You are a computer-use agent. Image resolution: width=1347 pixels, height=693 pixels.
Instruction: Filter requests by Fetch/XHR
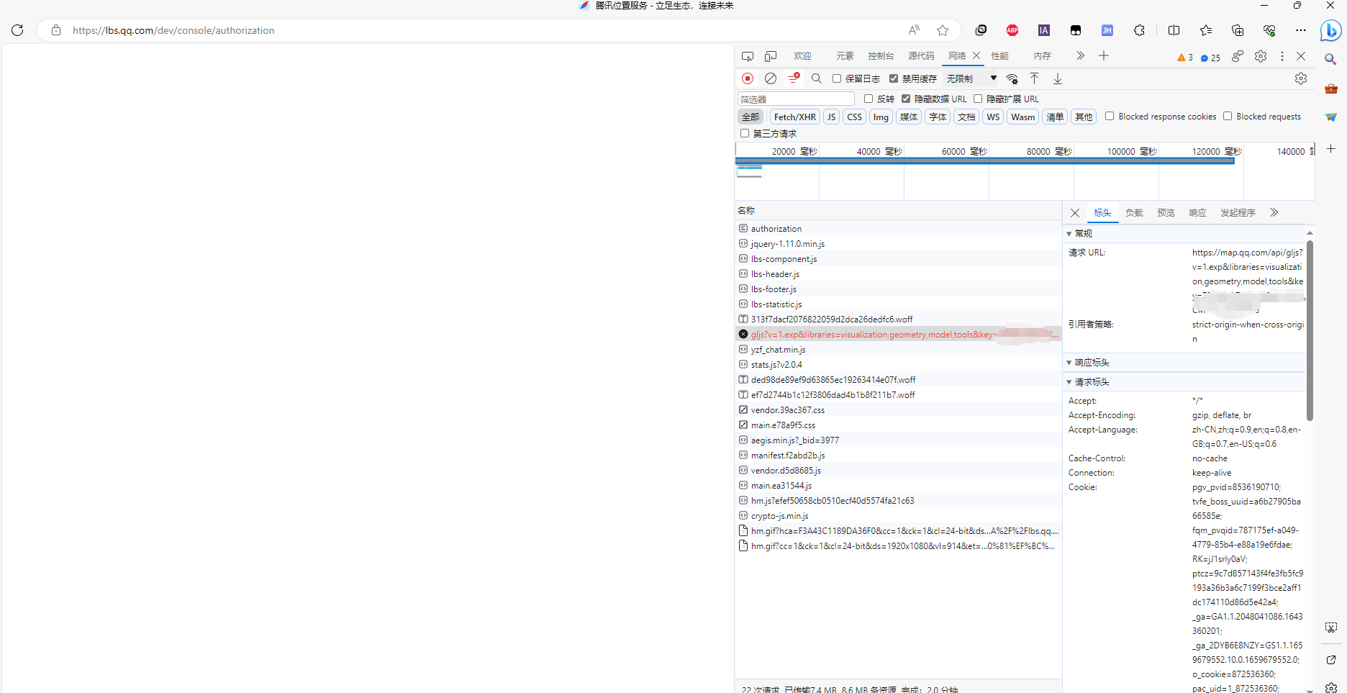click(x=795, y=117)
